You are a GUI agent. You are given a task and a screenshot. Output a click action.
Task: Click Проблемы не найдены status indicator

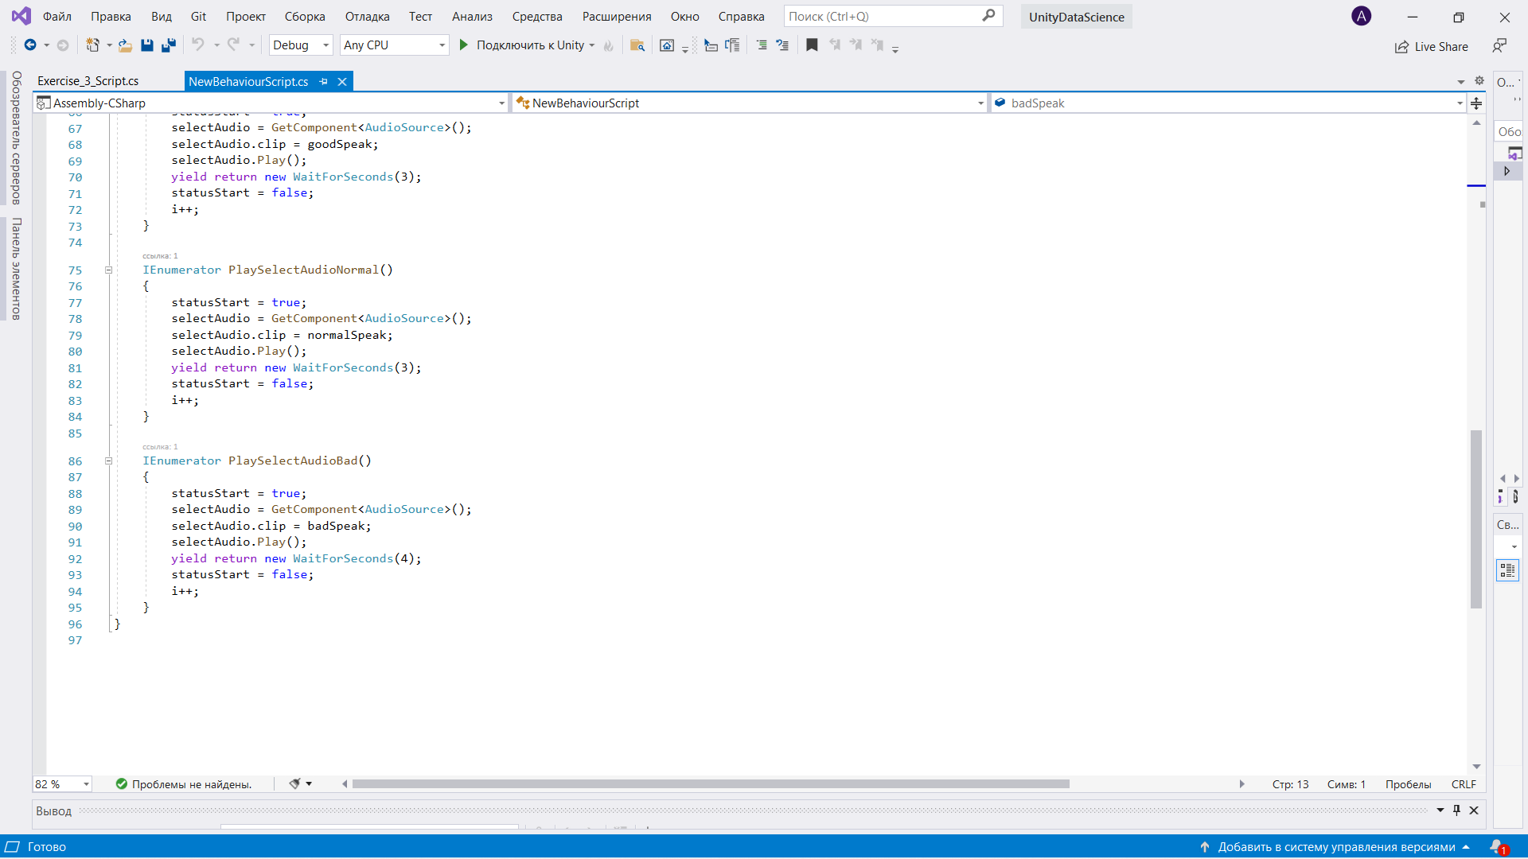tap(184, 784)
